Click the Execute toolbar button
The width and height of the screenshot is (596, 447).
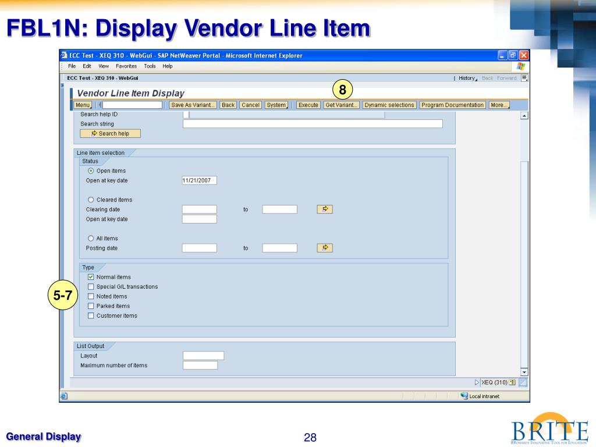[x=308, y=105]
